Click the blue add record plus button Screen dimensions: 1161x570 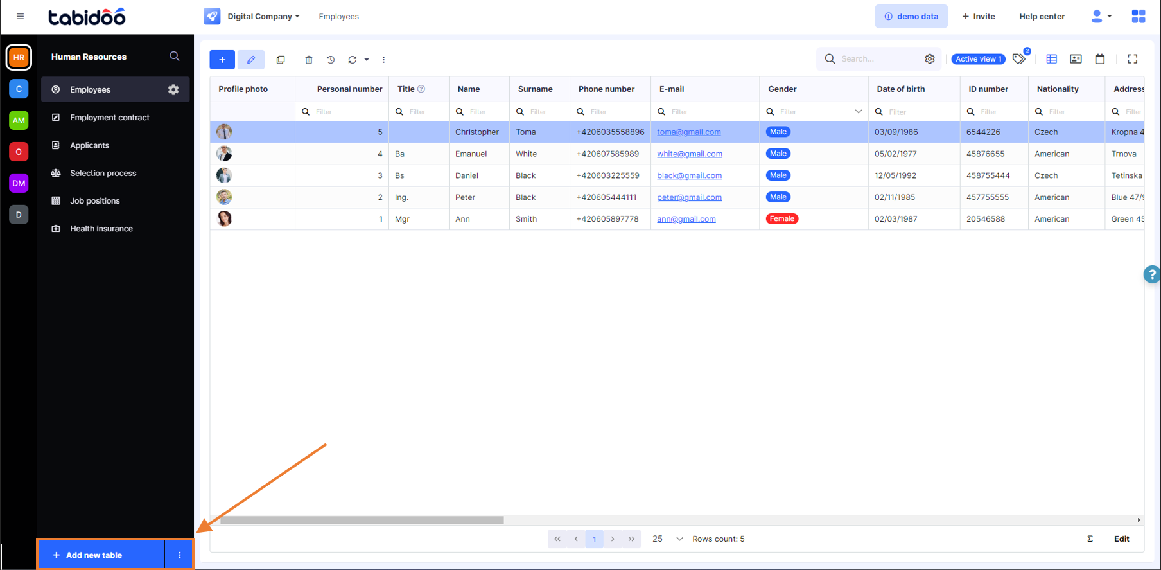point(222,60)
